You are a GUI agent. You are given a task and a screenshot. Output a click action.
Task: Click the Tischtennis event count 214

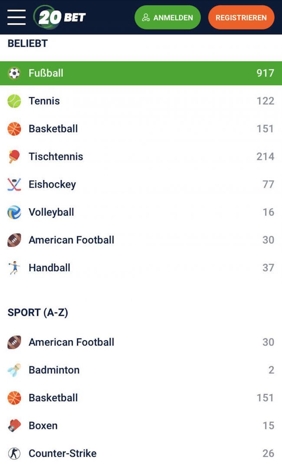[x=265, y=157]
